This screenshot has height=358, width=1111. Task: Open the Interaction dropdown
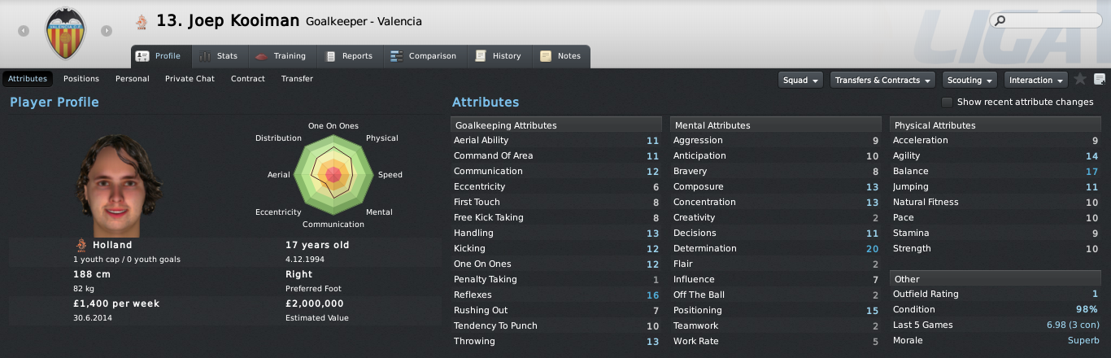(1036, 80)
